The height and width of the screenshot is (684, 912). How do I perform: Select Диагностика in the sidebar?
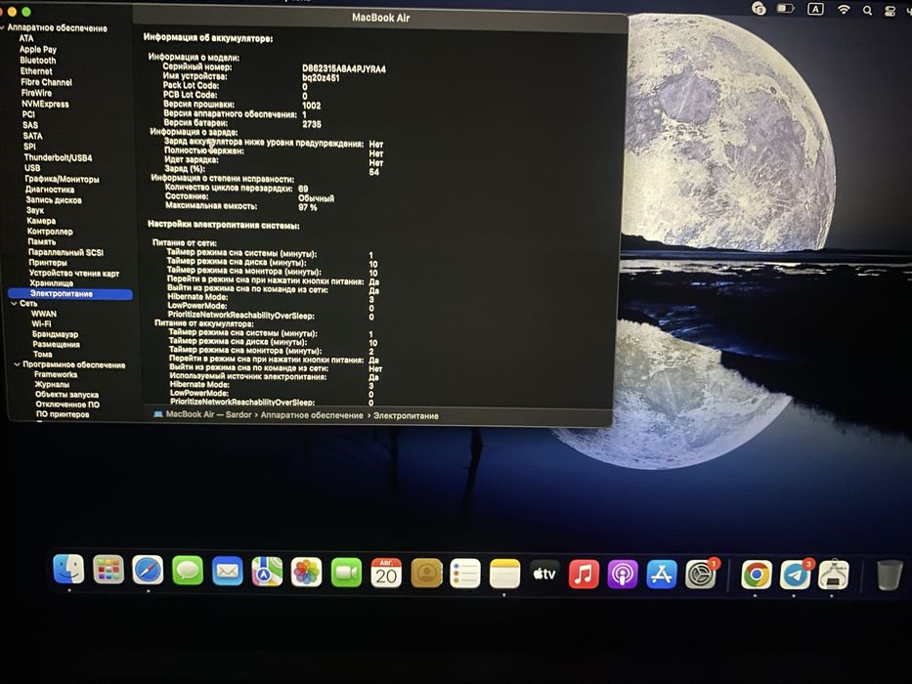(50, 190)
